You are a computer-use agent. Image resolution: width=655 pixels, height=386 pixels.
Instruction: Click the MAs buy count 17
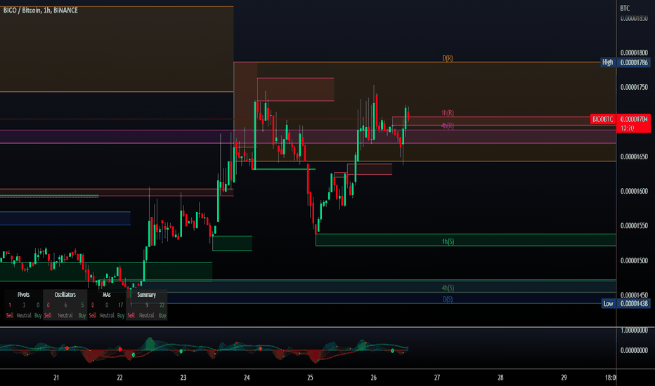tap(121, 305)
